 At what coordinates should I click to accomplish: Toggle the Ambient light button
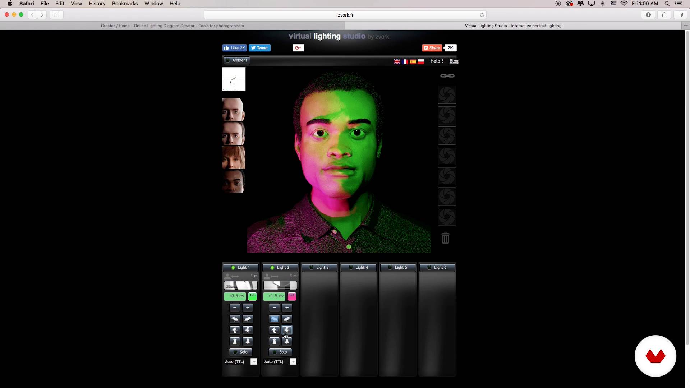(x=236, y=60)
